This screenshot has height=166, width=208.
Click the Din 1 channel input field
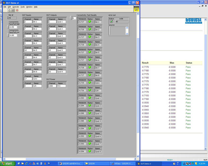[28, 22]
